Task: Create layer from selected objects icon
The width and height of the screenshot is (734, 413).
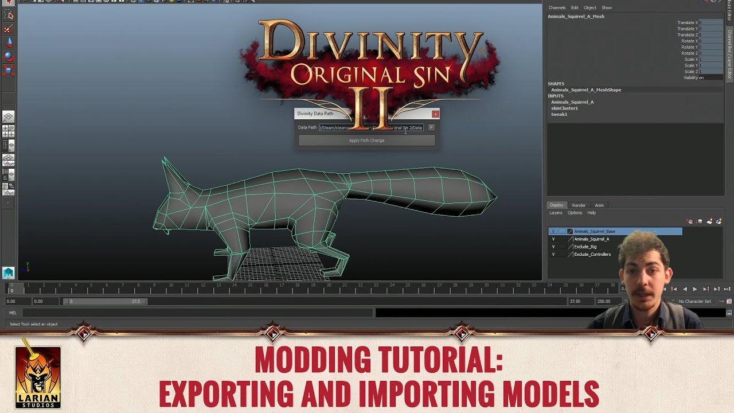Action: coord(719,221)
